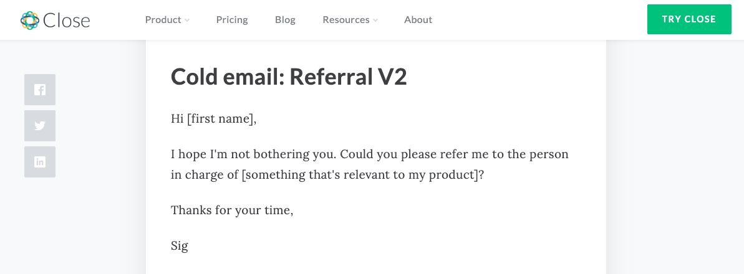The image size is (744, 274).
Task: Click the '[first name]' placeholder text
Action: 221,118
